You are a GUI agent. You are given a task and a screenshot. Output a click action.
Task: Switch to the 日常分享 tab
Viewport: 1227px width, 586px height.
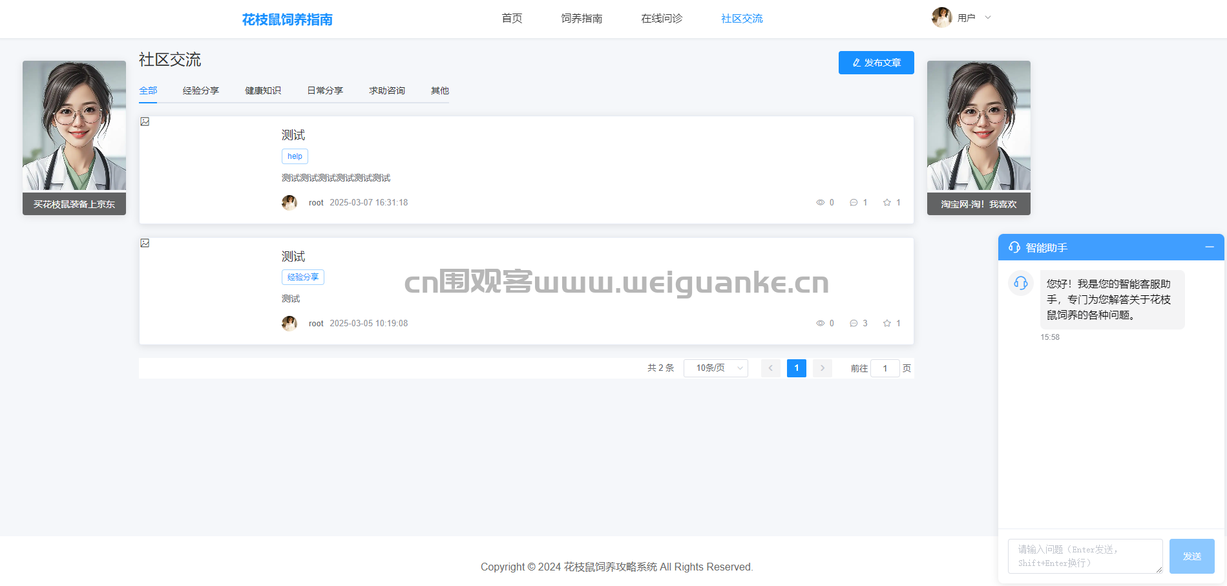[x=324, y=90]
